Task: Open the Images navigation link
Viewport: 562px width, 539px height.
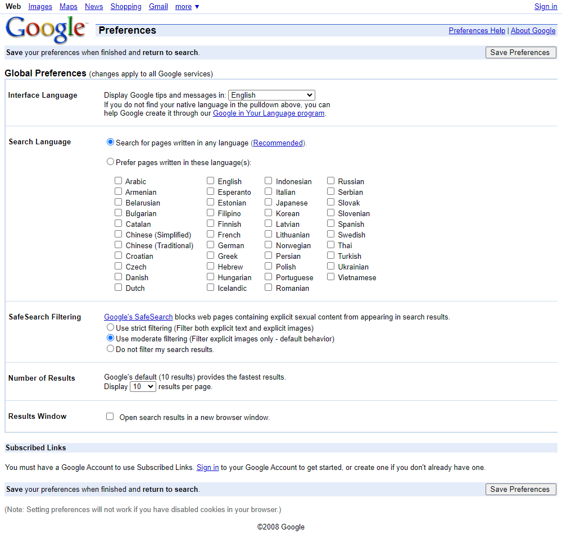Action: pos(40,6)
